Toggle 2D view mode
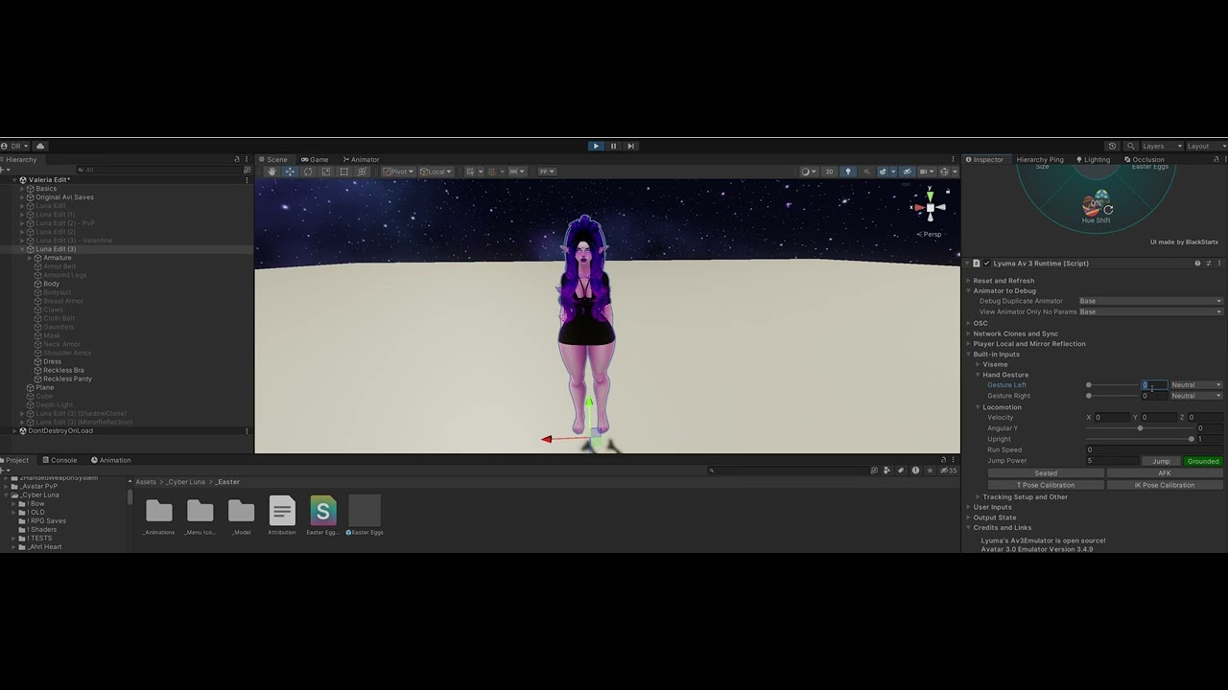Image resolution: width=1228 pixels, height=690 pixels. tap(830, 172)
